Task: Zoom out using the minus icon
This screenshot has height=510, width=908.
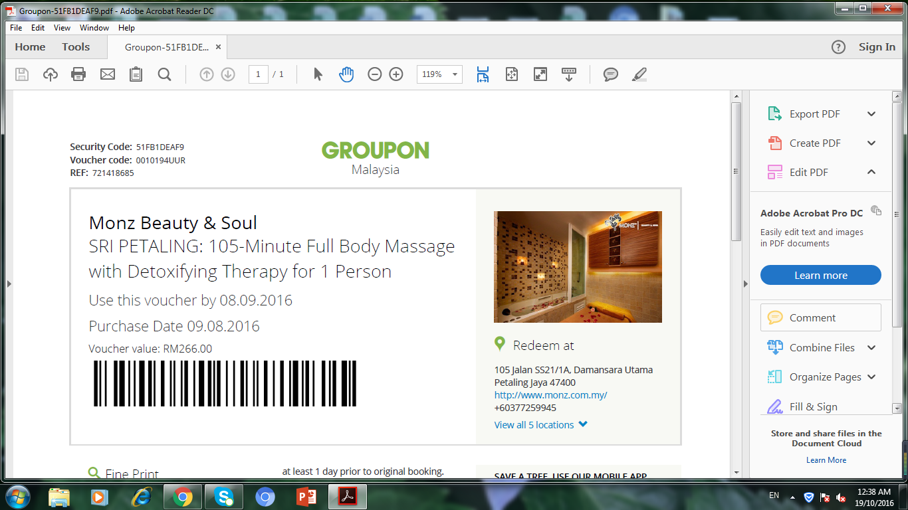Action: (374, 74)
